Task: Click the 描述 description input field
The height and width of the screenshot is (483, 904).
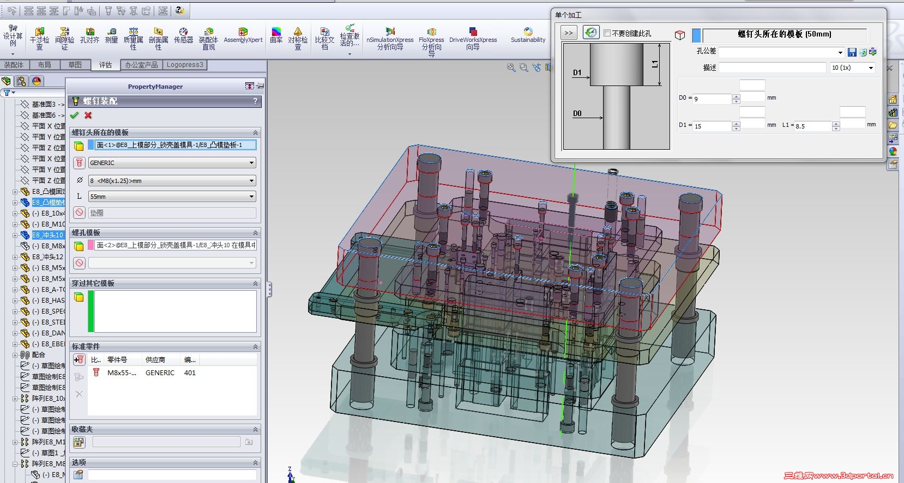Action: coord(773,68)
